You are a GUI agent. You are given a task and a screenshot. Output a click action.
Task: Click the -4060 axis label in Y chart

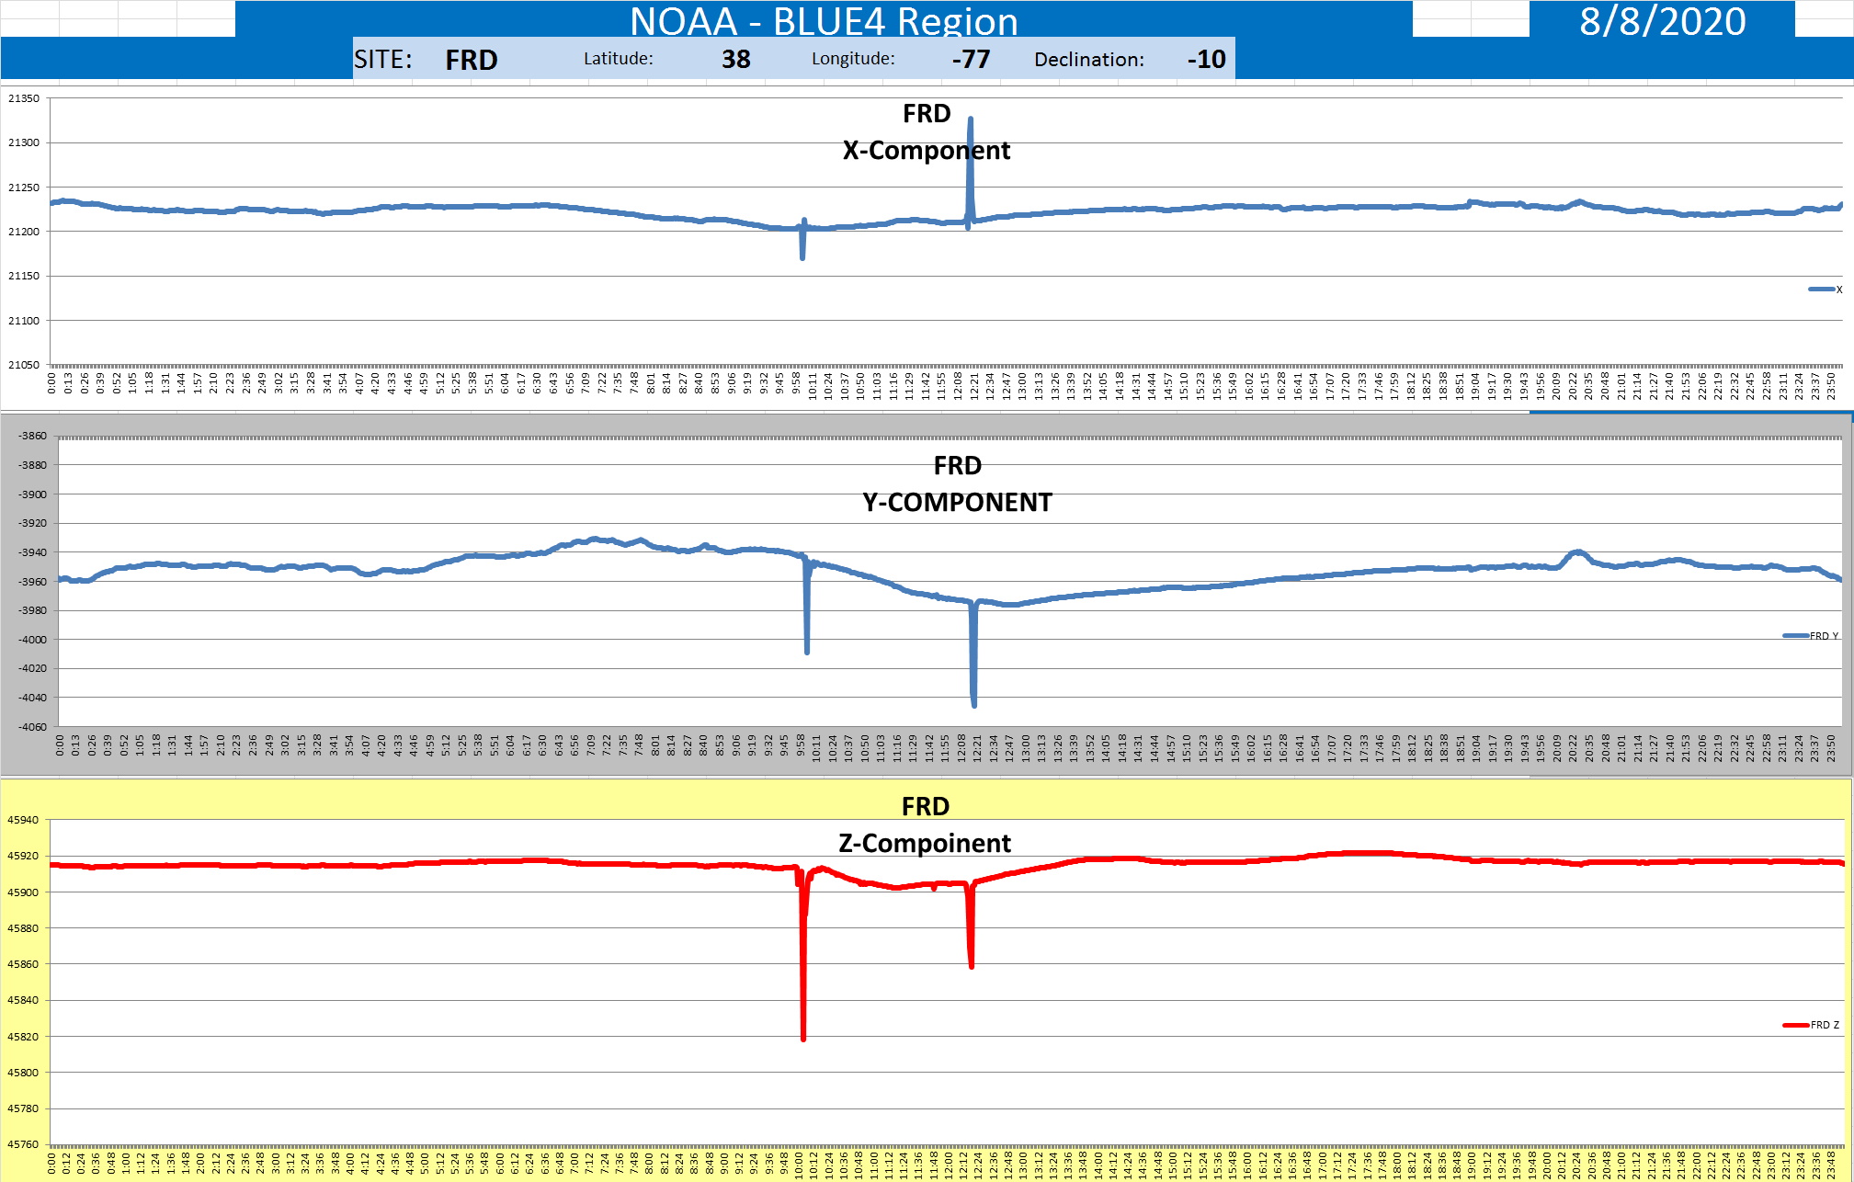pos(32,726)
